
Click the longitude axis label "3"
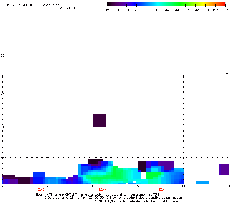[x=48, y=186]
